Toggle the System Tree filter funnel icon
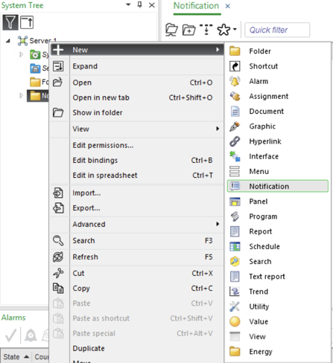Viewport: 333px width, 363px height. (10, 22)
